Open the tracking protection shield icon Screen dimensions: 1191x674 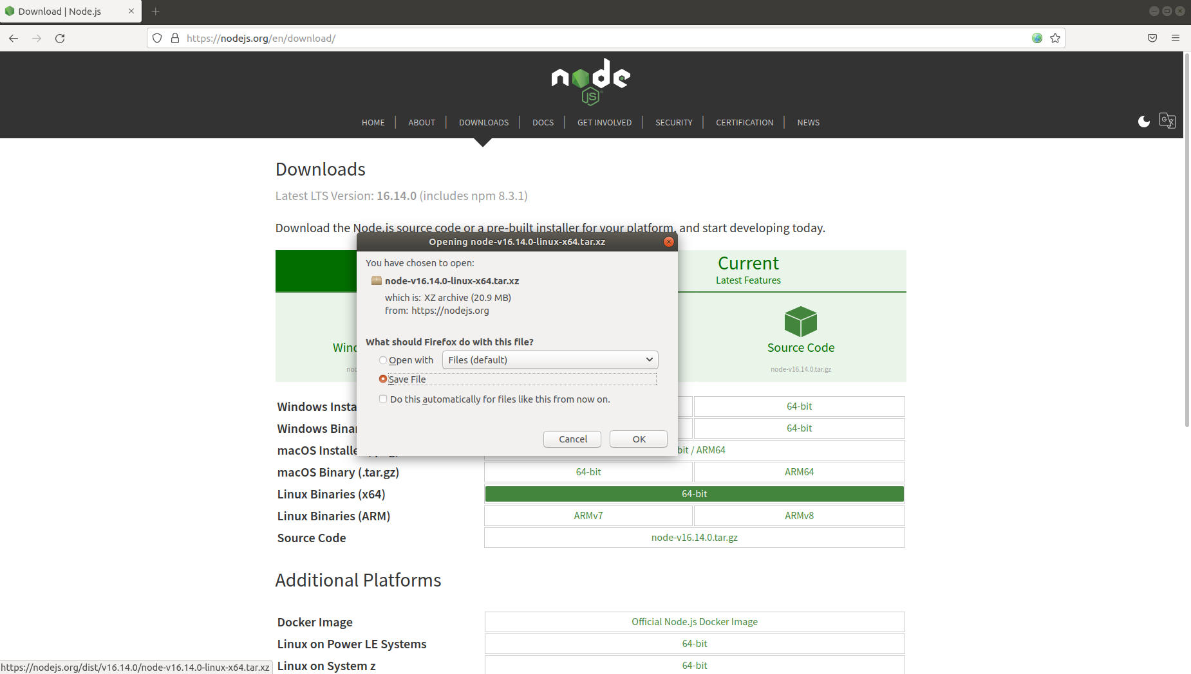click(x=157, y=38)
